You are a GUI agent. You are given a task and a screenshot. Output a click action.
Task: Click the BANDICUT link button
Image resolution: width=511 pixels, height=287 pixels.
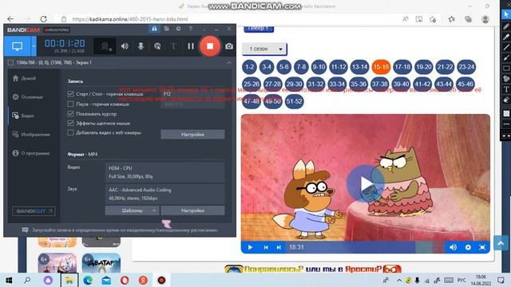tap(34, 211)
